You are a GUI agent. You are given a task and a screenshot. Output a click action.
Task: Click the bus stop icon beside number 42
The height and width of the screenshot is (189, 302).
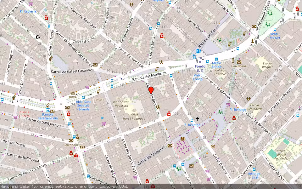[x=51, y=84]
